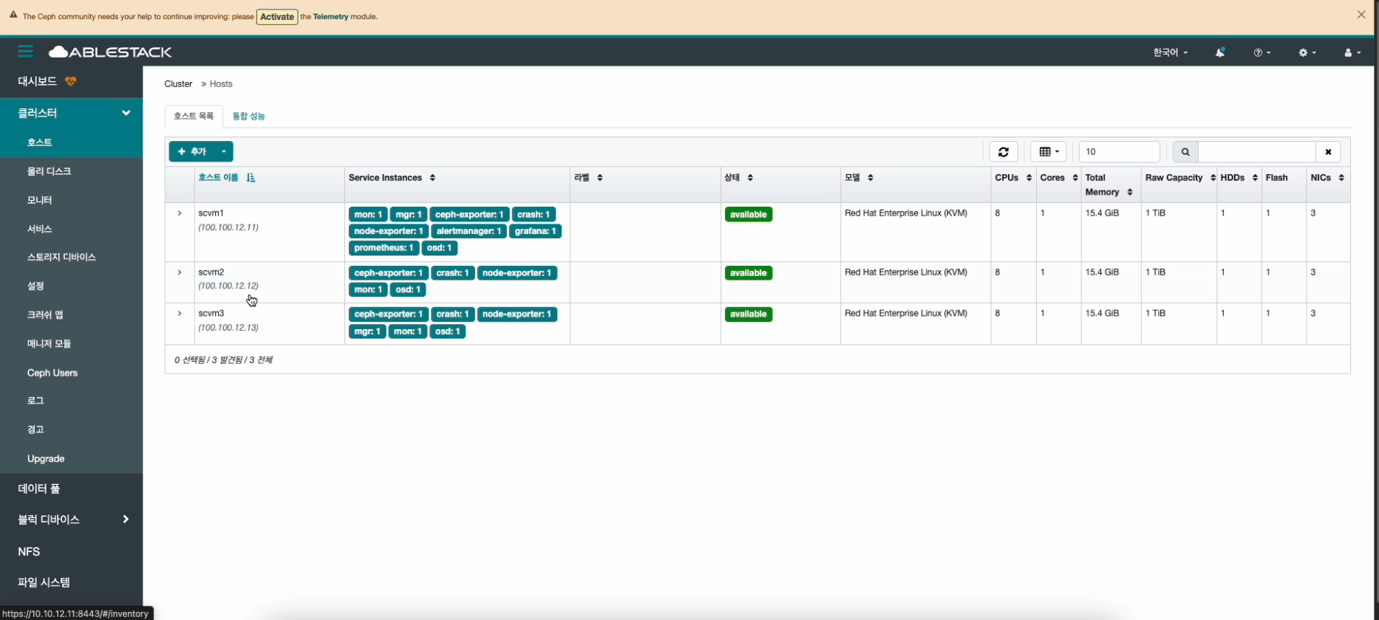Click the hamburger menu icon
Screen dimensions: 1379x620
click(x=26, y=52)
